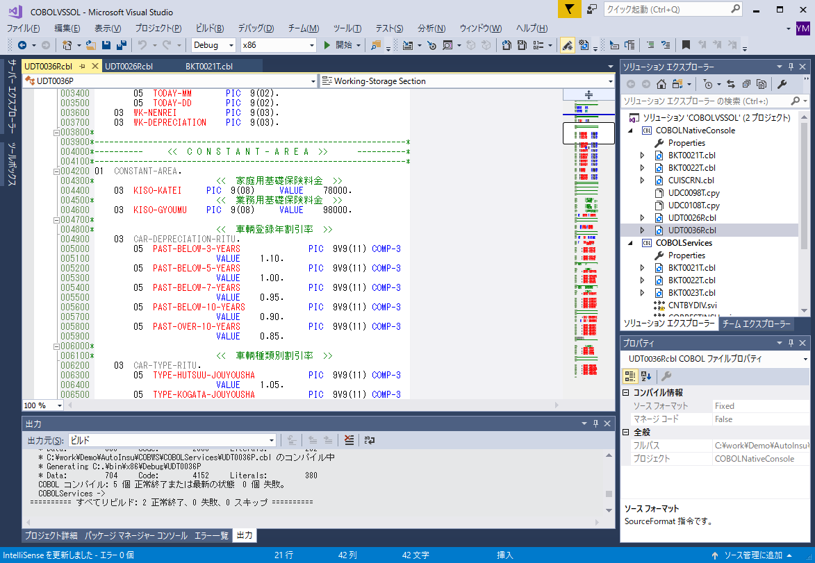Open the デバッグ(D) menu
The image size is (815, 563).
[256, 28]
